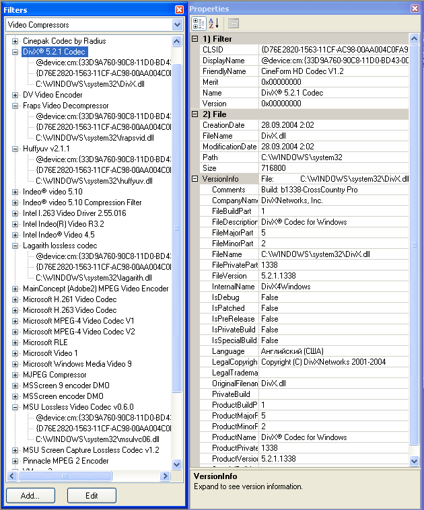Select Microsoft MPEG-4 Video Codec V1
424x510 pixels.
pyautogui.click(x=79, y=321)
